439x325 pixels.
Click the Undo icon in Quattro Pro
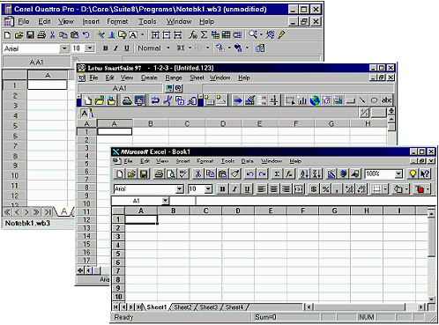pos(86,35)
